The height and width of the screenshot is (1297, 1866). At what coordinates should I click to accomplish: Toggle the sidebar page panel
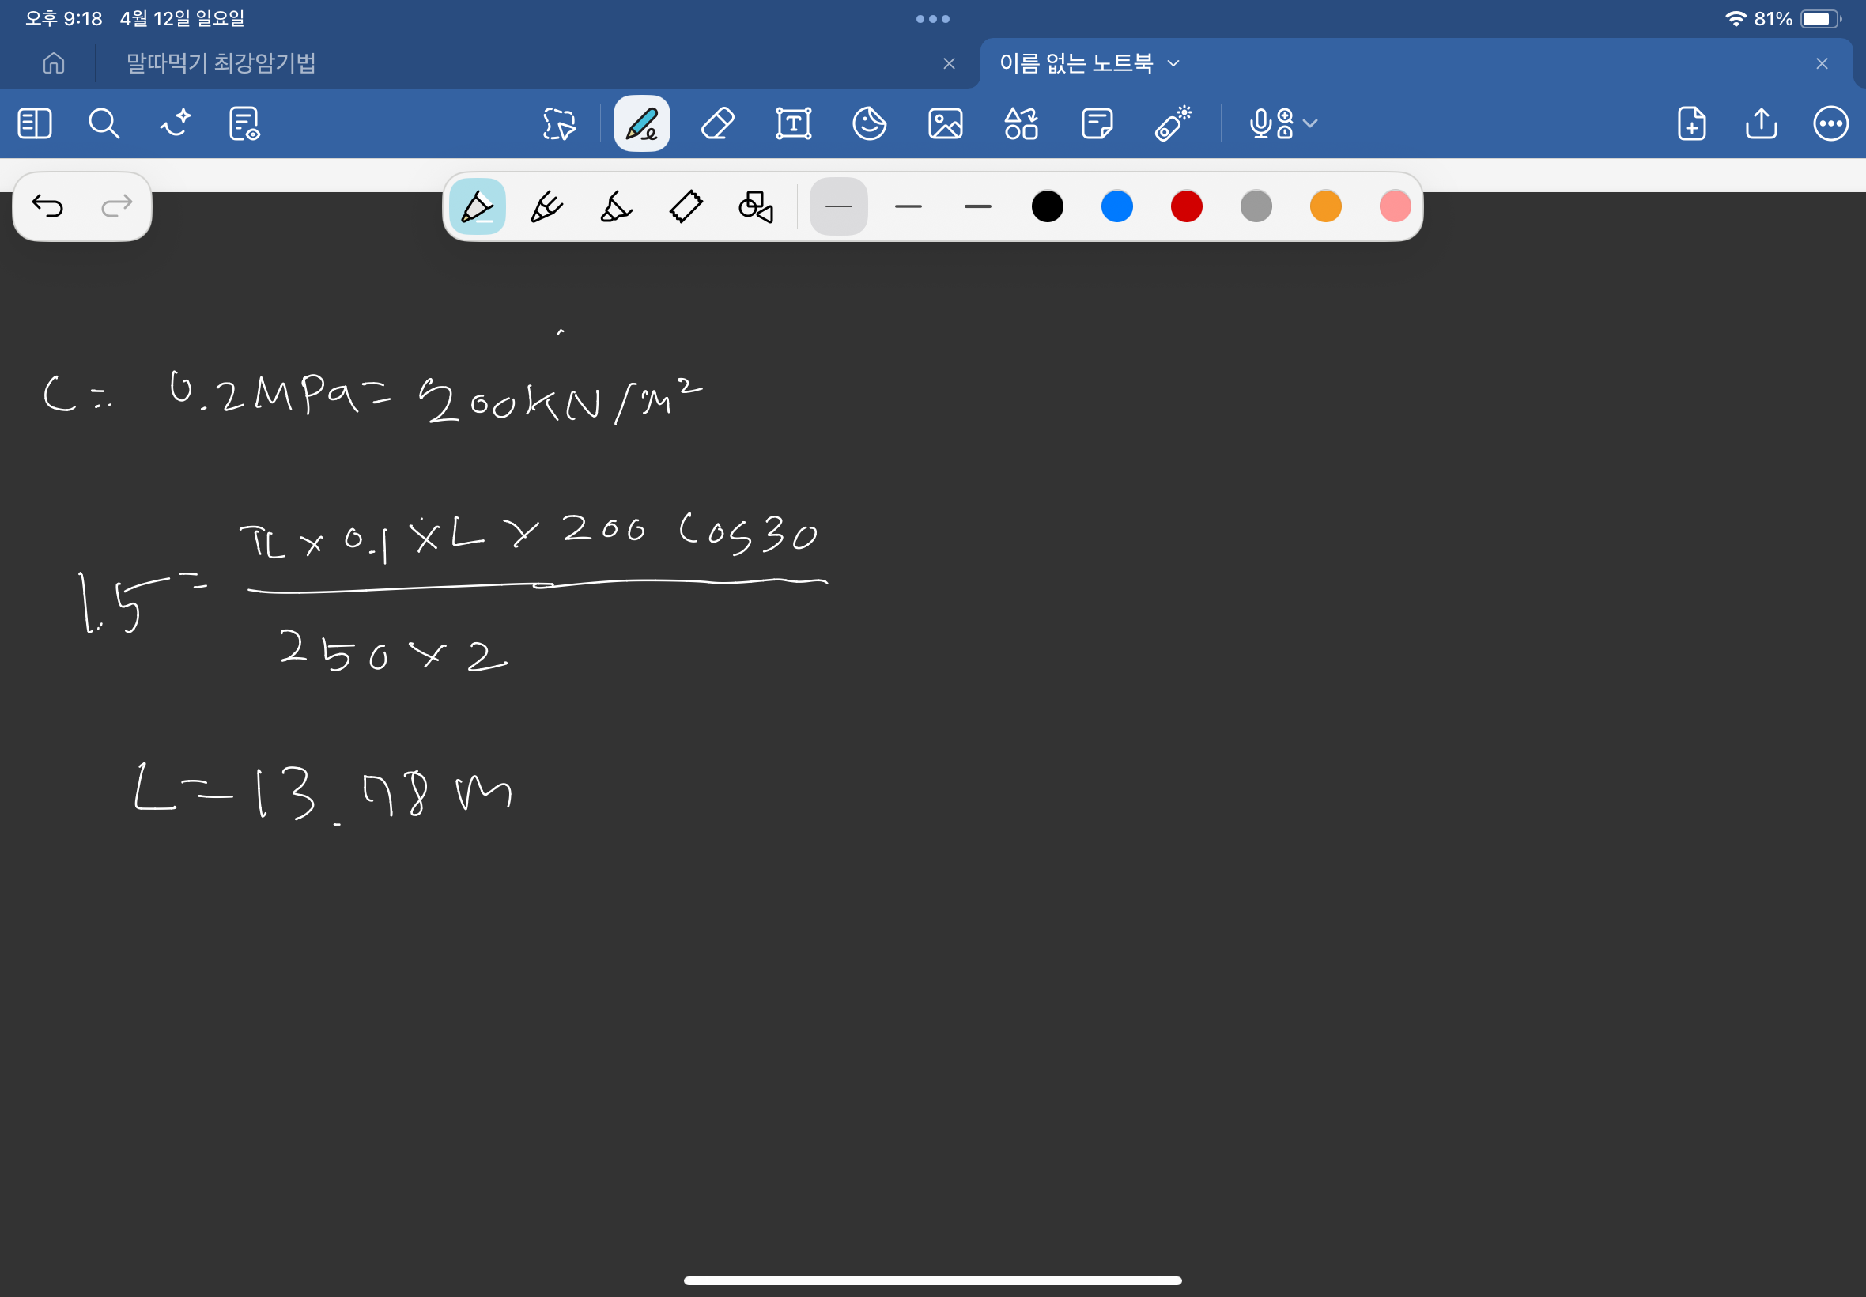[x=34, y=124]
